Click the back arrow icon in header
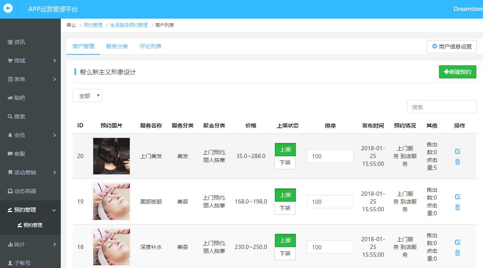The width and height of the screenshot is (483, 268). [8, 9]
